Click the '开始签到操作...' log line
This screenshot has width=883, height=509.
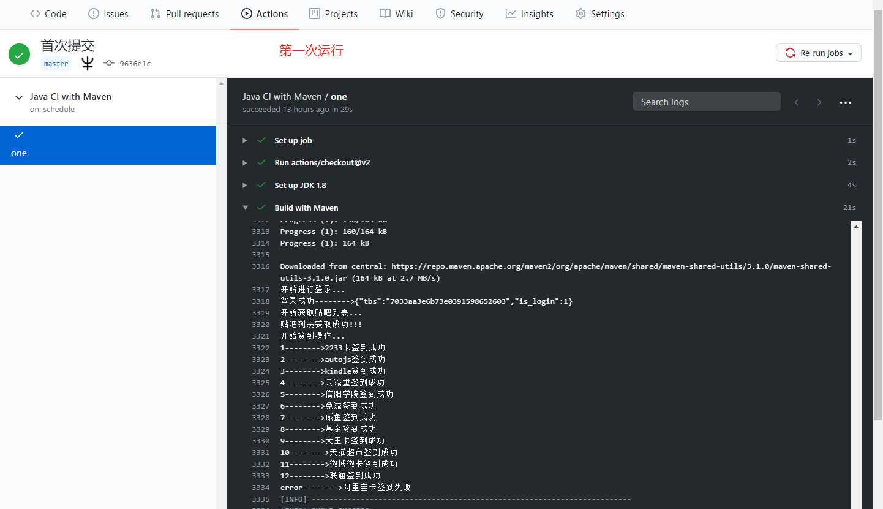point(312,336)
